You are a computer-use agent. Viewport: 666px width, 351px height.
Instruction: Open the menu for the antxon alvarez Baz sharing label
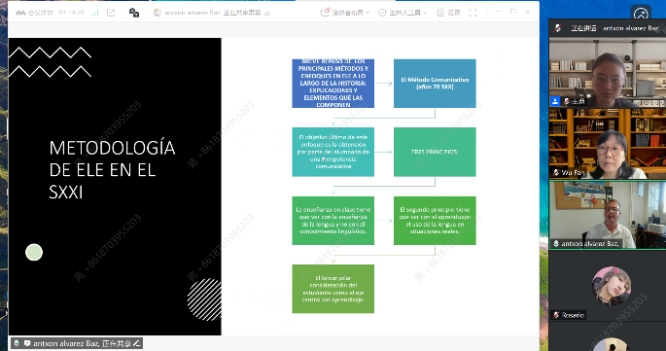(77, 343)
